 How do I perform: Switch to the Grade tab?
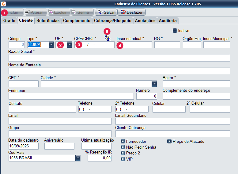point(9,20)
